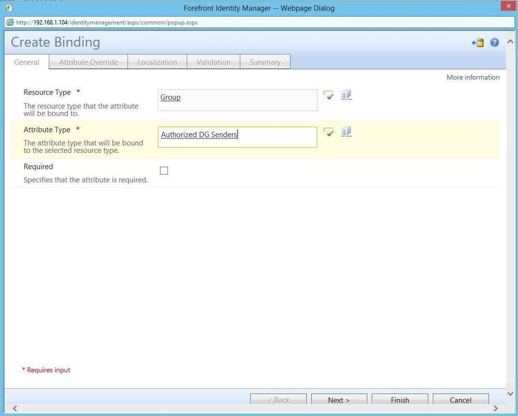Viewport: 518px width, 416px height.
Task: Open the blue help question mark icon
Action: 495,42
